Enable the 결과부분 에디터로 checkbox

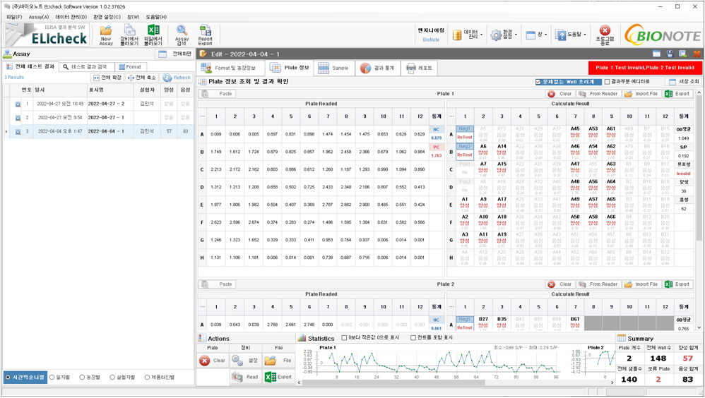[607, 82]
